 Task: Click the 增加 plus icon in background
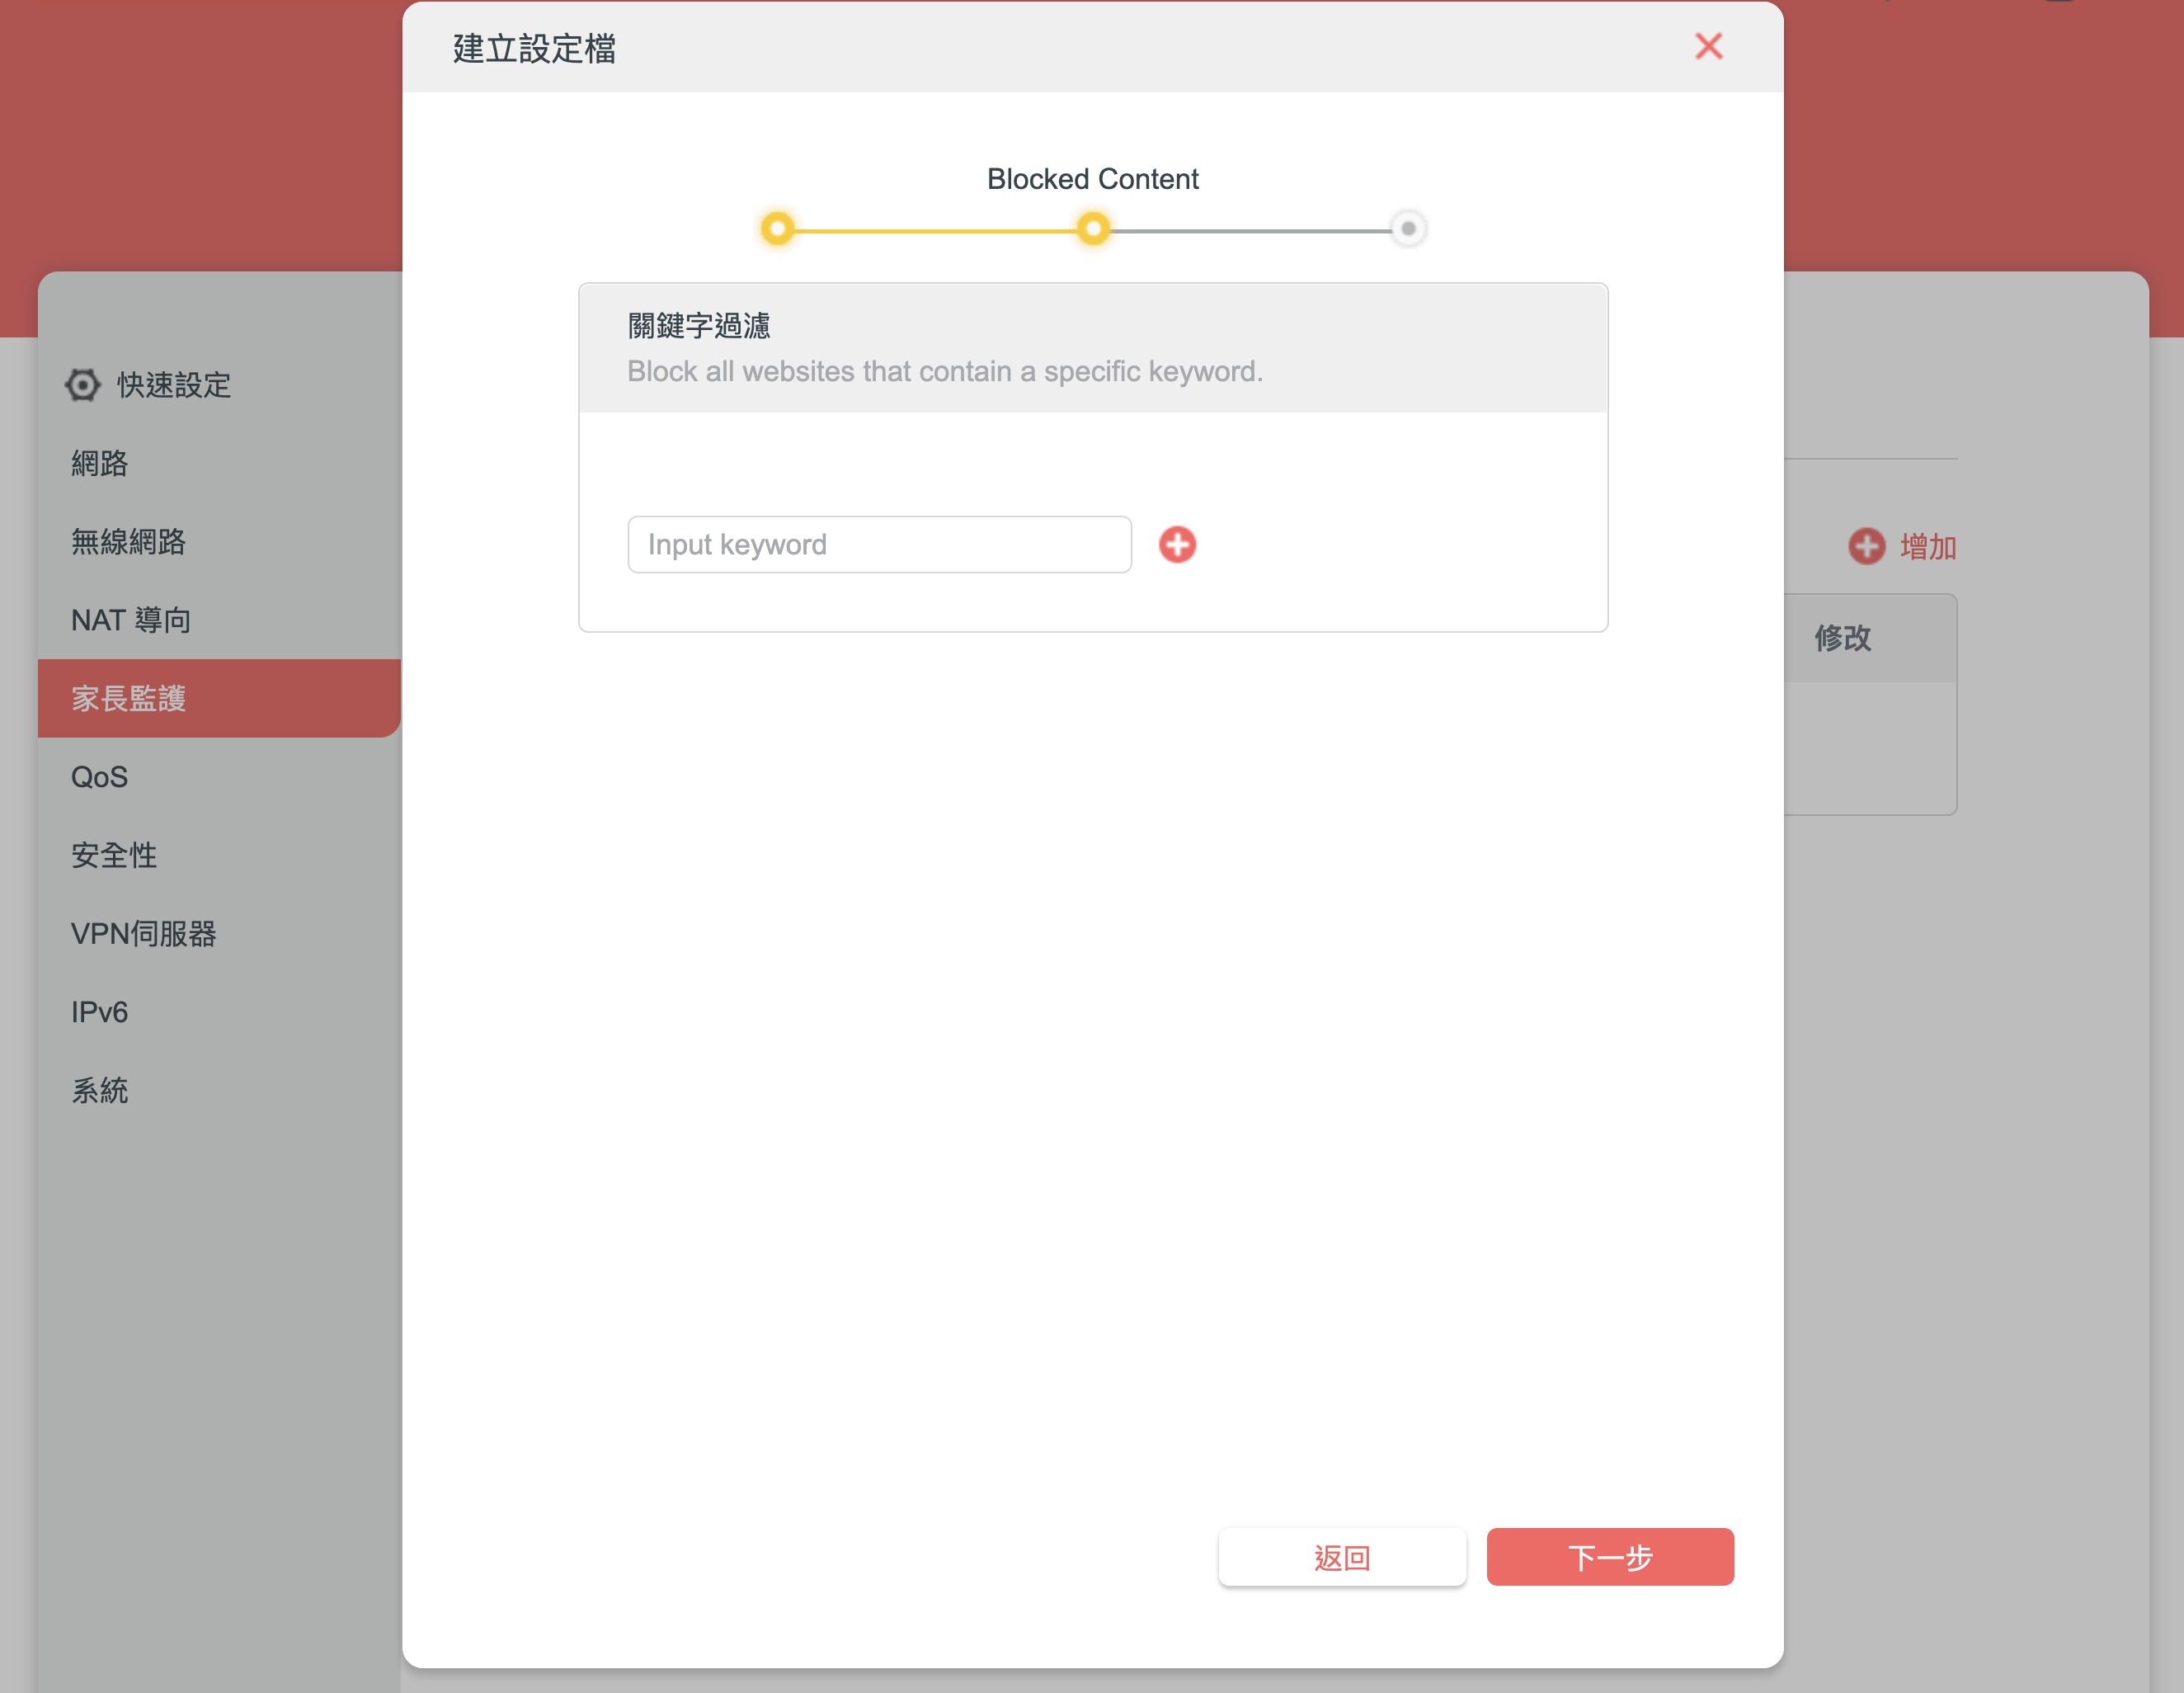pos(1866,546)
